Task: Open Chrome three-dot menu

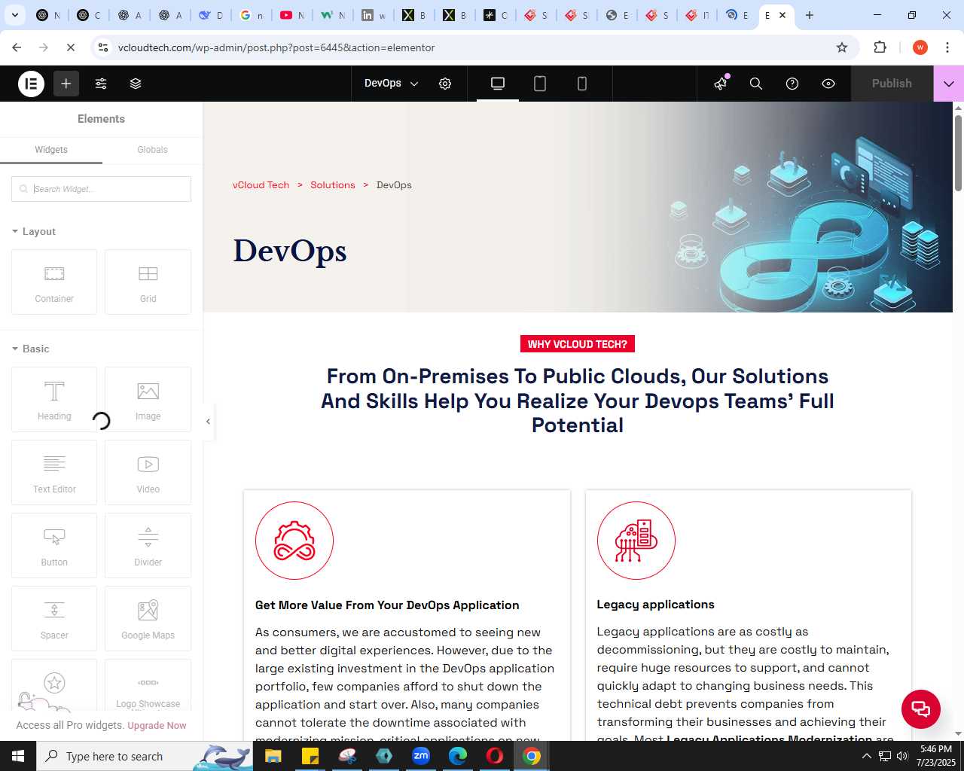Action: coord(947,47)
